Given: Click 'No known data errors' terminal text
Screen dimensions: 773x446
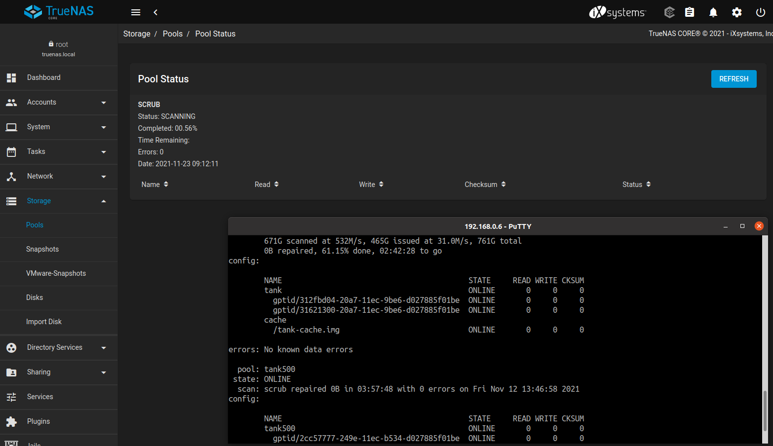Looking at the screenshot, I should point(309,350).
